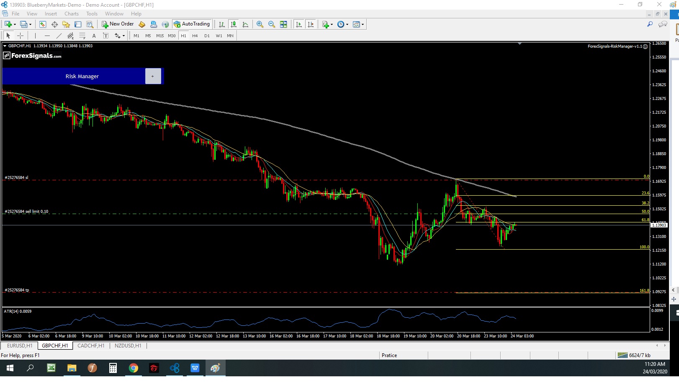This screenshot has width=679, height=383.
Task: Expand the Indicators dropdown arrow
Action: [x=332, y=24]
